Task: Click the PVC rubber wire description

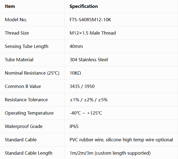Action: (x=121, y=140)
